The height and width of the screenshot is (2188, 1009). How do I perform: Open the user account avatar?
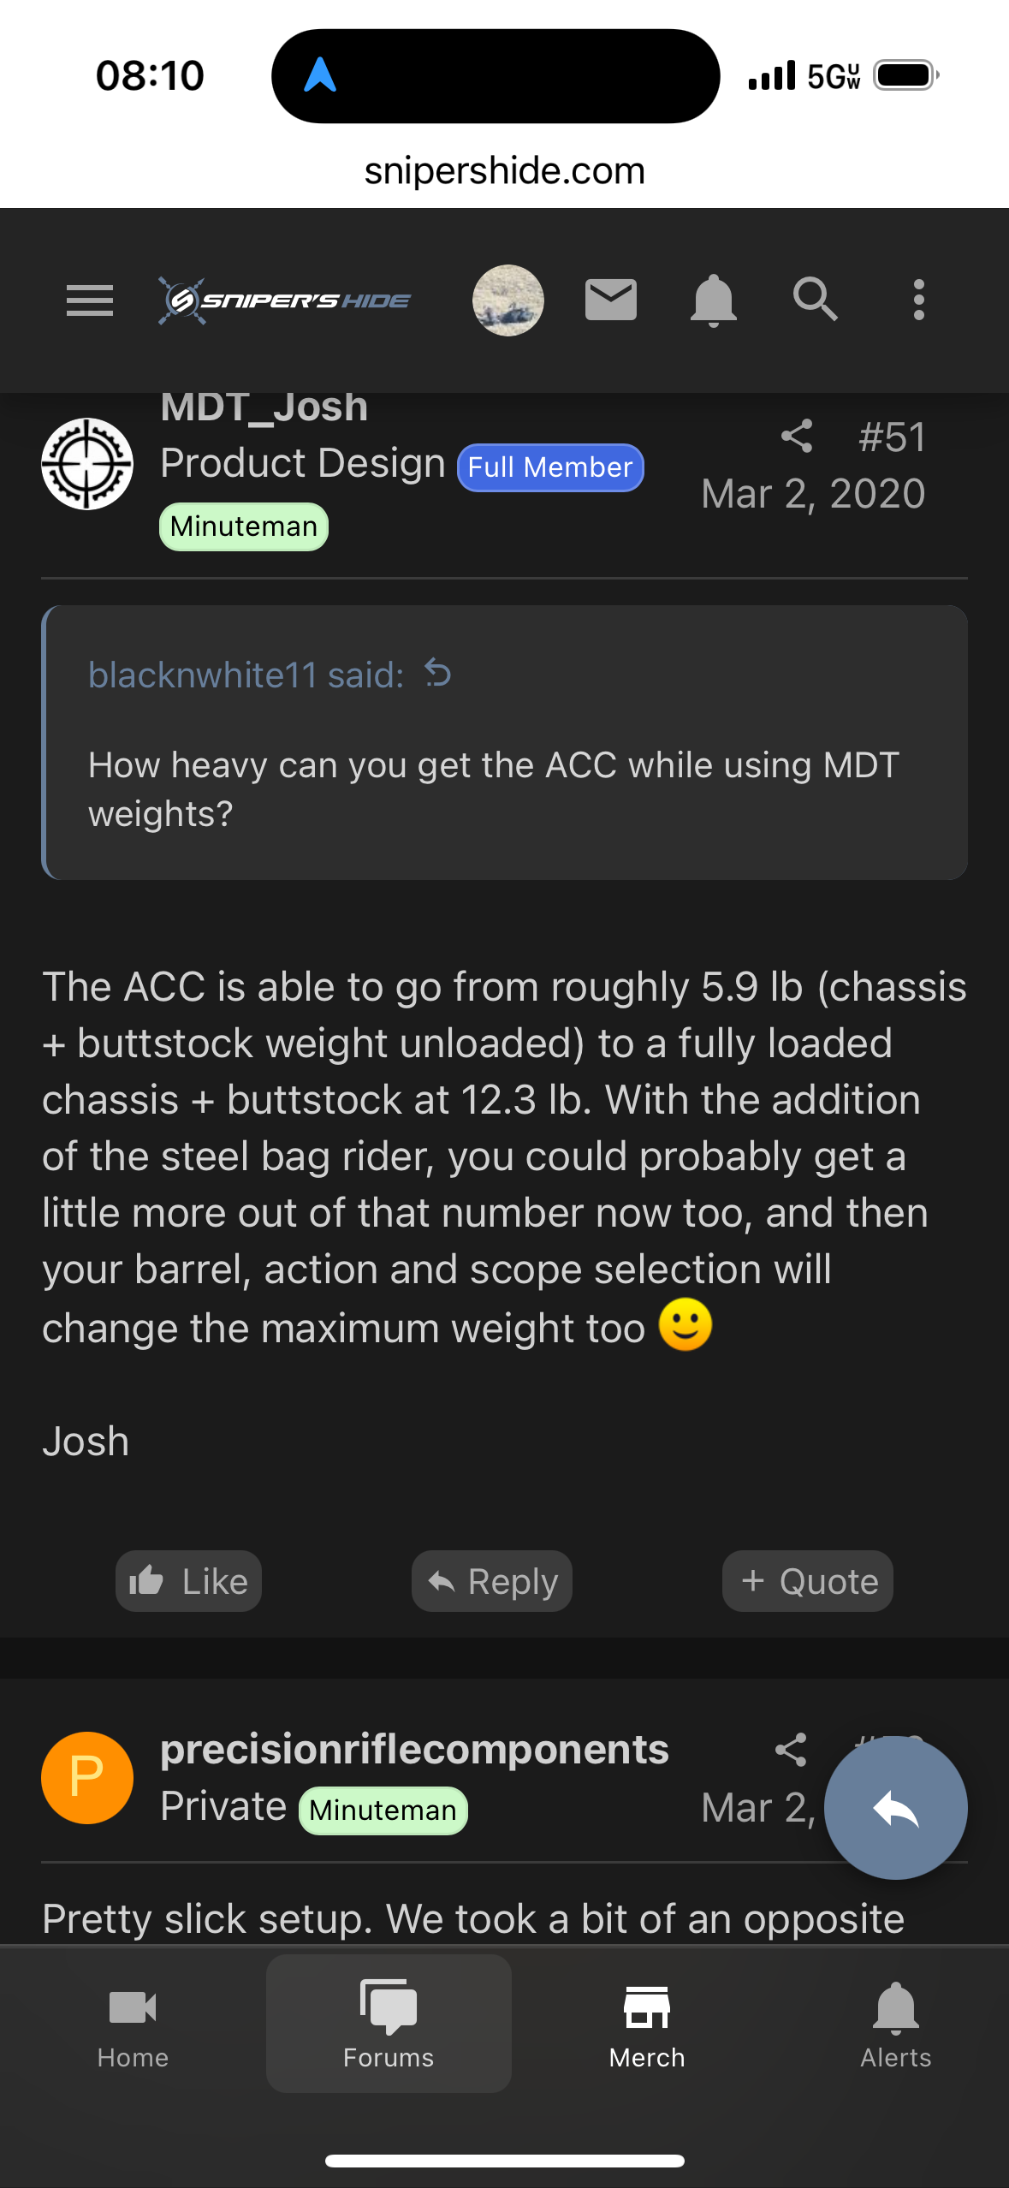[x=508, y=300]
